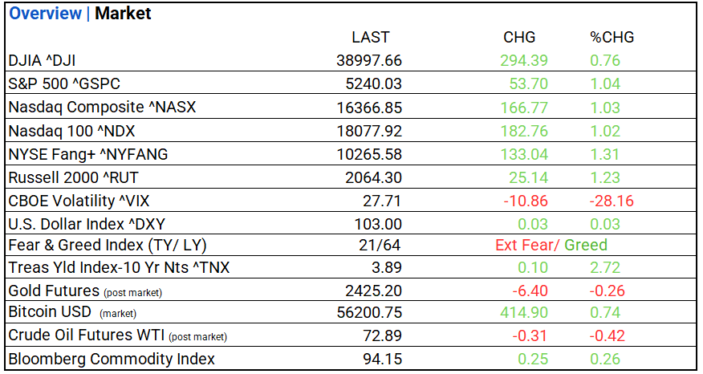Click the Overview heading
The image size is (703, 374).
(x=45, y=14)
